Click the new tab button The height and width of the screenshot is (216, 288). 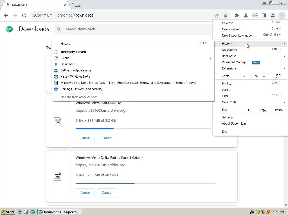(76, 5)
